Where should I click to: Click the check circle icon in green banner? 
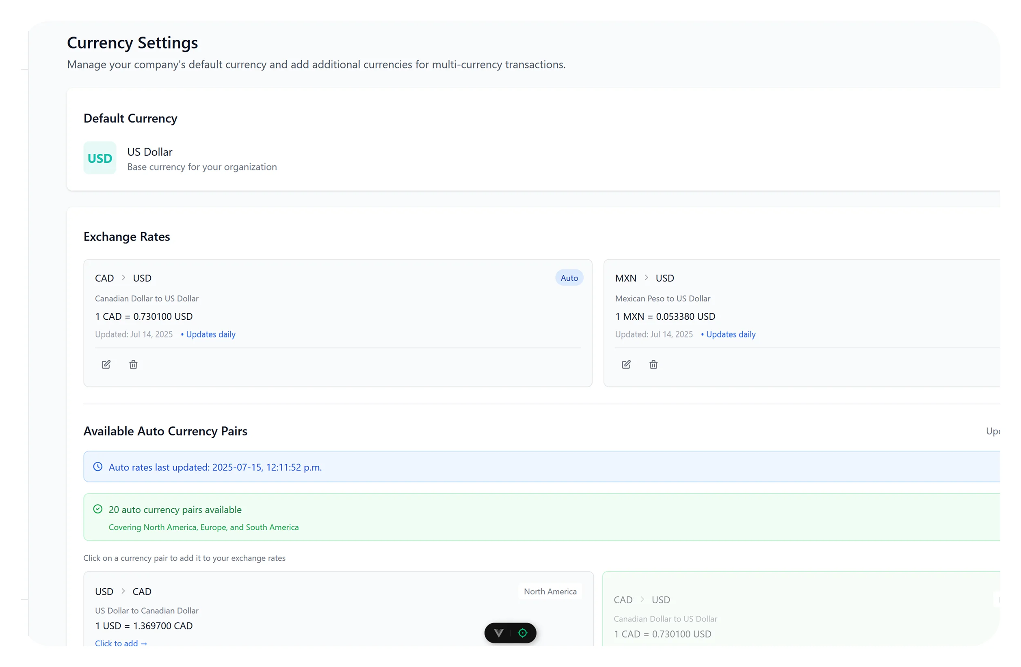(x=98, y=509)
